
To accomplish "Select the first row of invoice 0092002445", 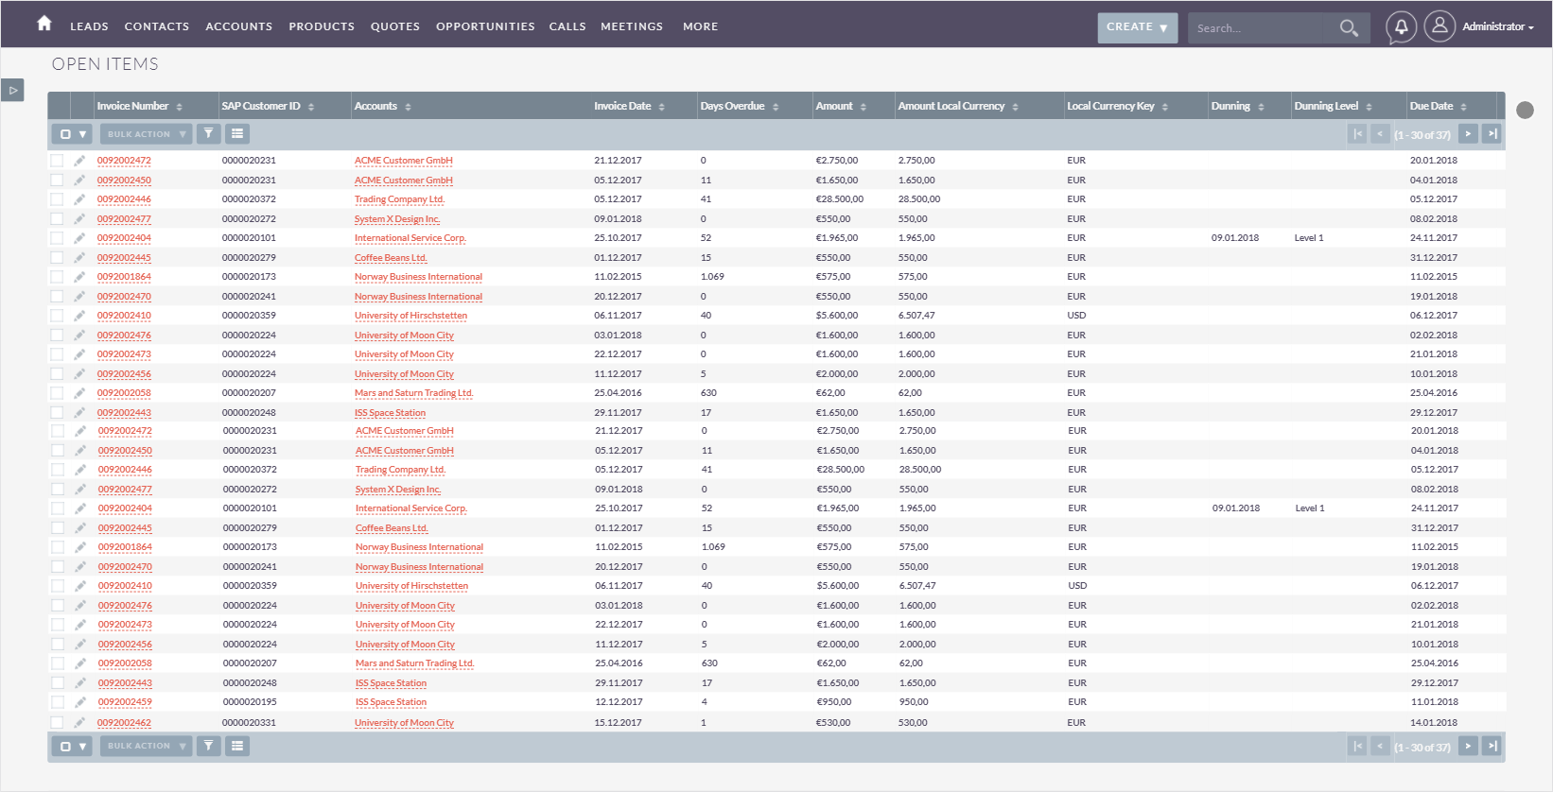I will (x=57, y=258).
